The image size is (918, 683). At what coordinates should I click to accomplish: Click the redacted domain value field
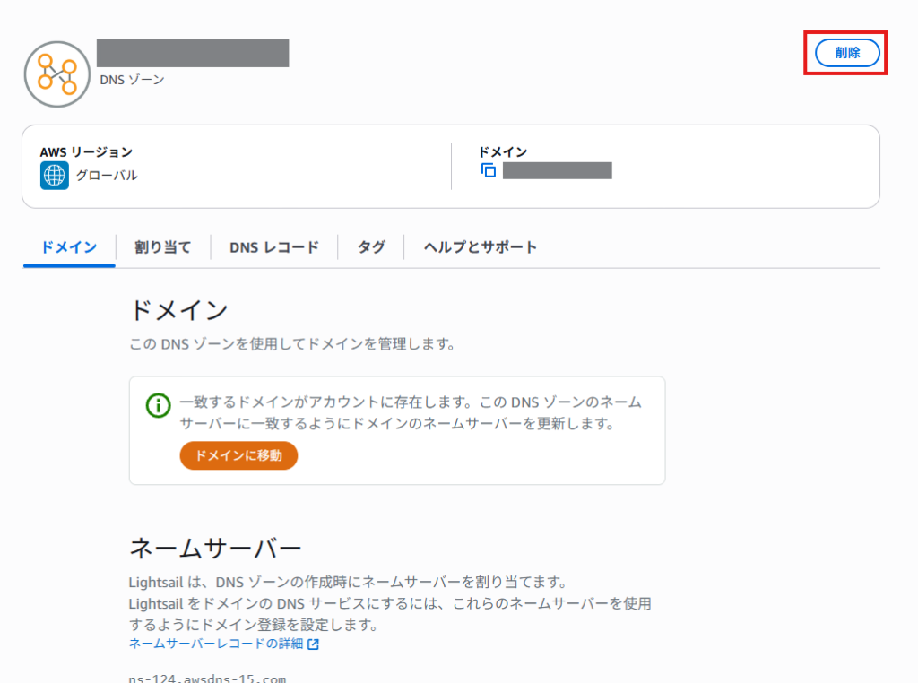pos(558,170)
